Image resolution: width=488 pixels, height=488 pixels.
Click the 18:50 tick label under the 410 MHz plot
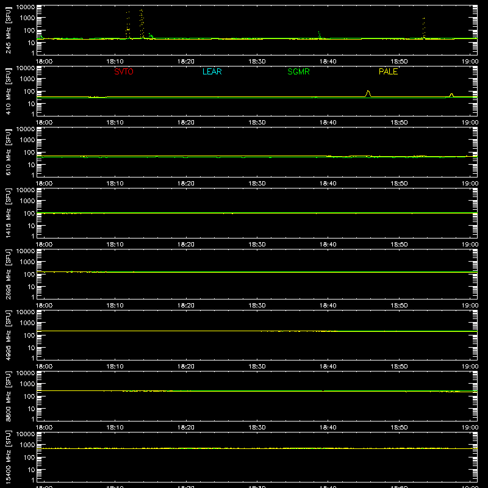(399, 123)
